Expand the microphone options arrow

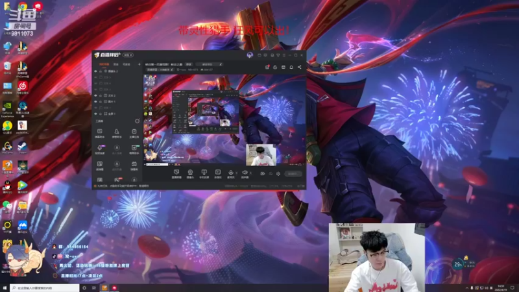(236, 173)
